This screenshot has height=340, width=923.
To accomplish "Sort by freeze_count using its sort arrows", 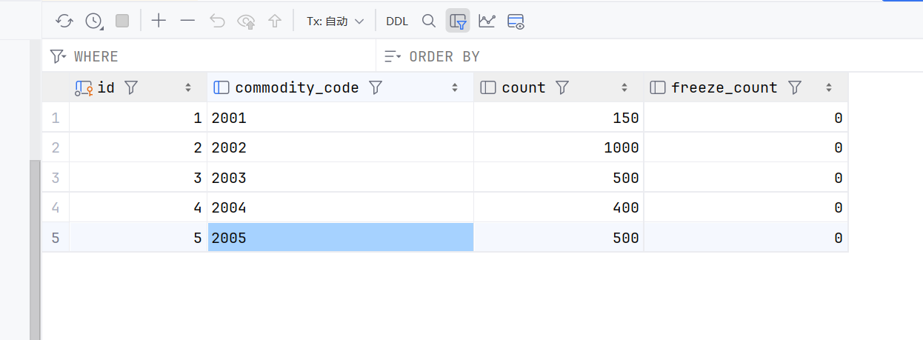I will click(829, 87).
